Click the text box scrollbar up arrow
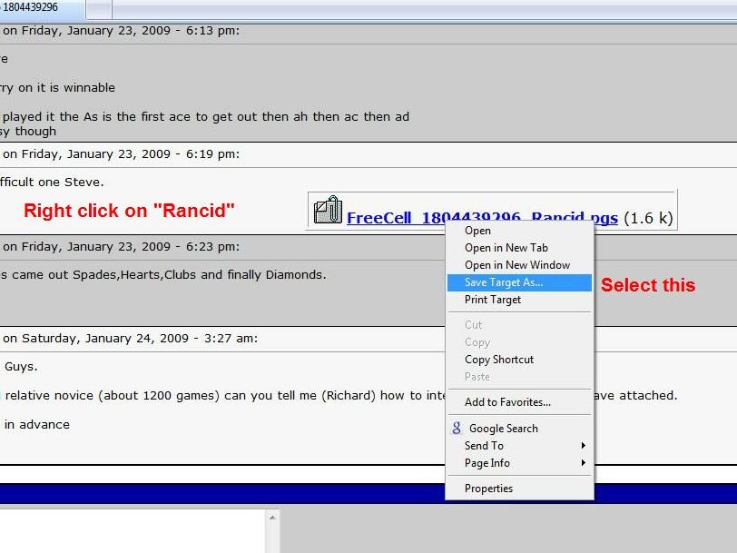This screenshot has height=553, width=737. click(x=271, y=518)
